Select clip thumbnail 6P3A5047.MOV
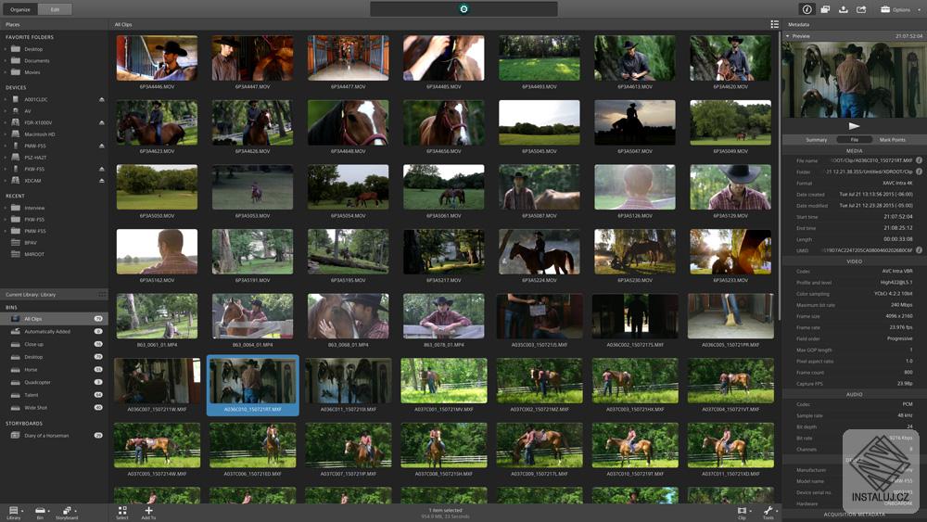927x522 pixels. tap(635, 122)
